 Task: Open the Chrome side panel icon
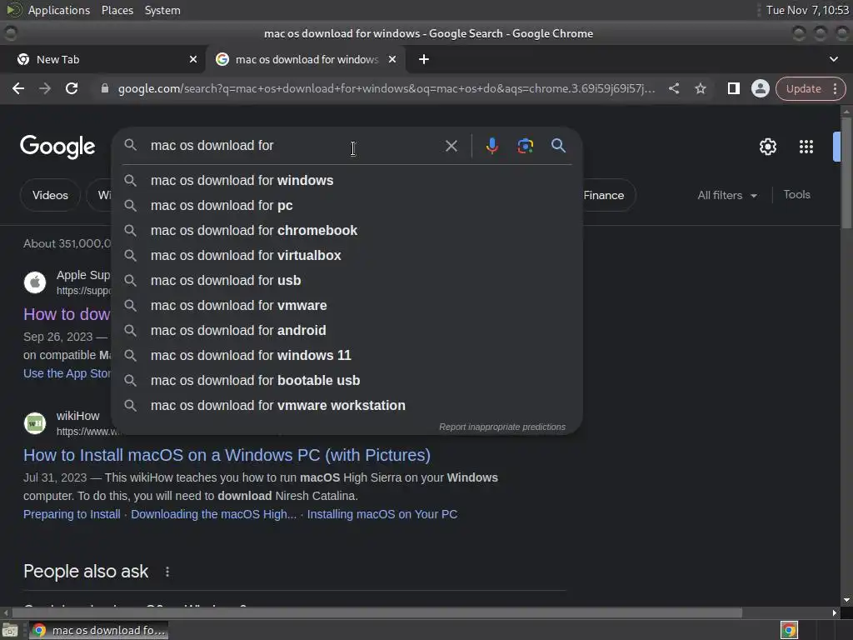(x=733, y=88)
